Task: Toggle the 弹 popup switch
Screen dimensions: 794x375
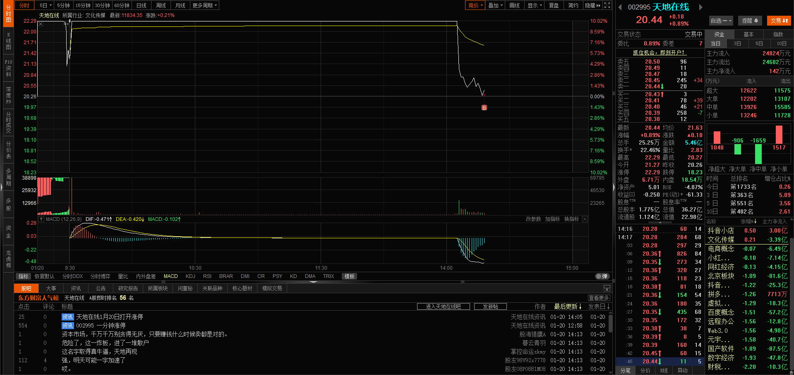Action: tap(602, 276)
